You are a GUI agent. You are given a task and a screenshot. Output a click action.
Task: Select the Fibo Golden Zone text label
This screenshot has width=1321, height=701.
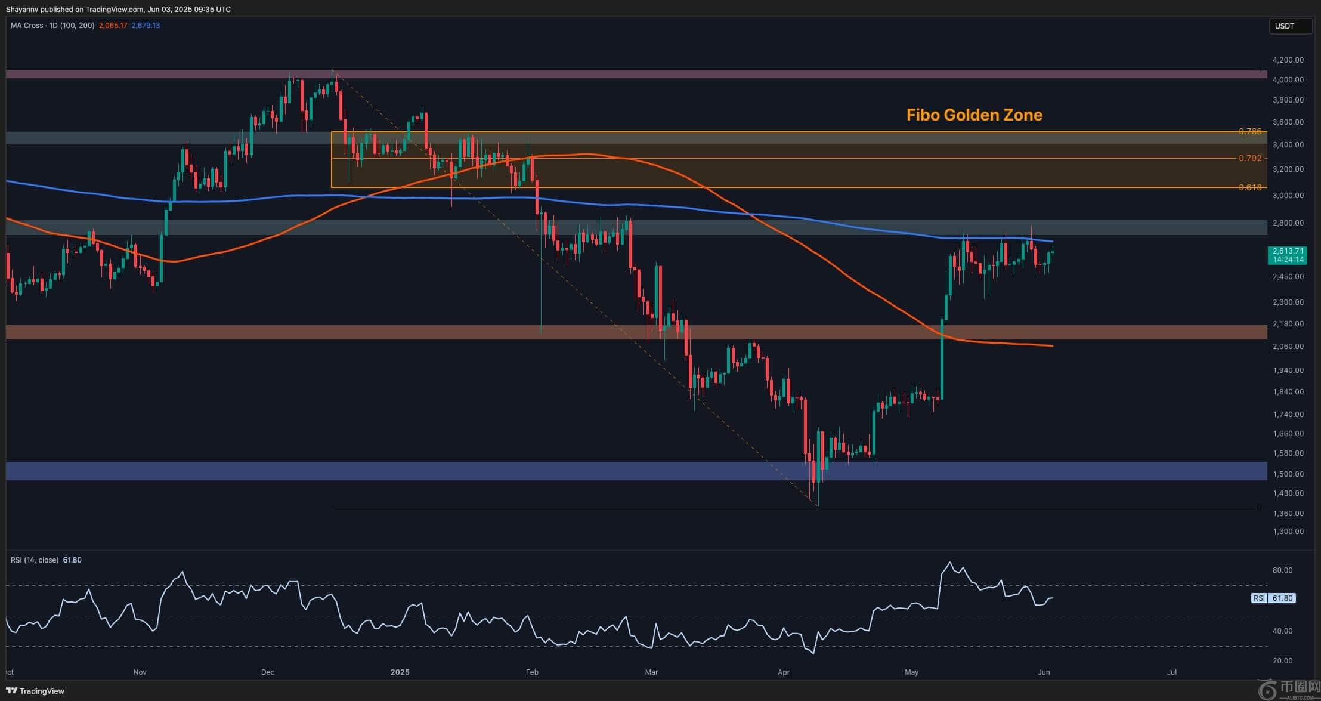point(974,115)
